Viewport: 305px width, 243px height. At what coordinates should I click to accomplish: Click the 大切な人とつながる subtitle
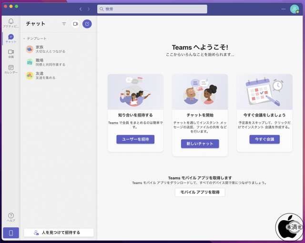coord(51,51)
